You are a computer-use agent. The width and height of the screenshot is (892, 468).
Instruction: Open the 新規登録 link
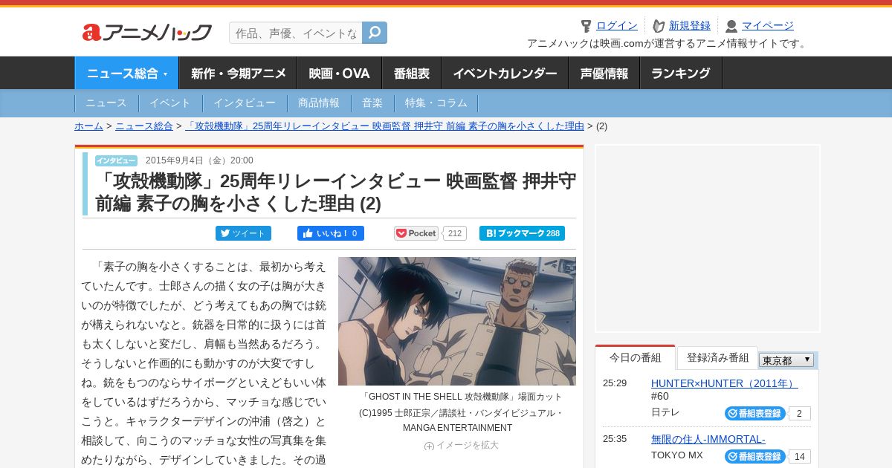pos(690,26)
